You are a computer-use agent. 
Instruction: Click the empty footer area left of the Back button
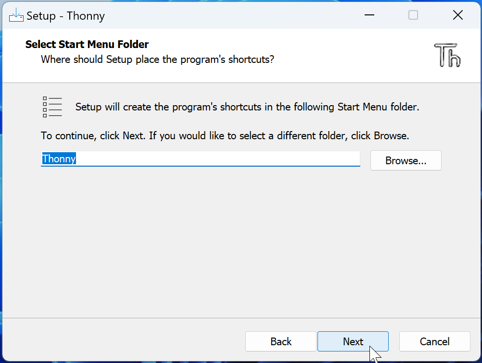[123, 340]
